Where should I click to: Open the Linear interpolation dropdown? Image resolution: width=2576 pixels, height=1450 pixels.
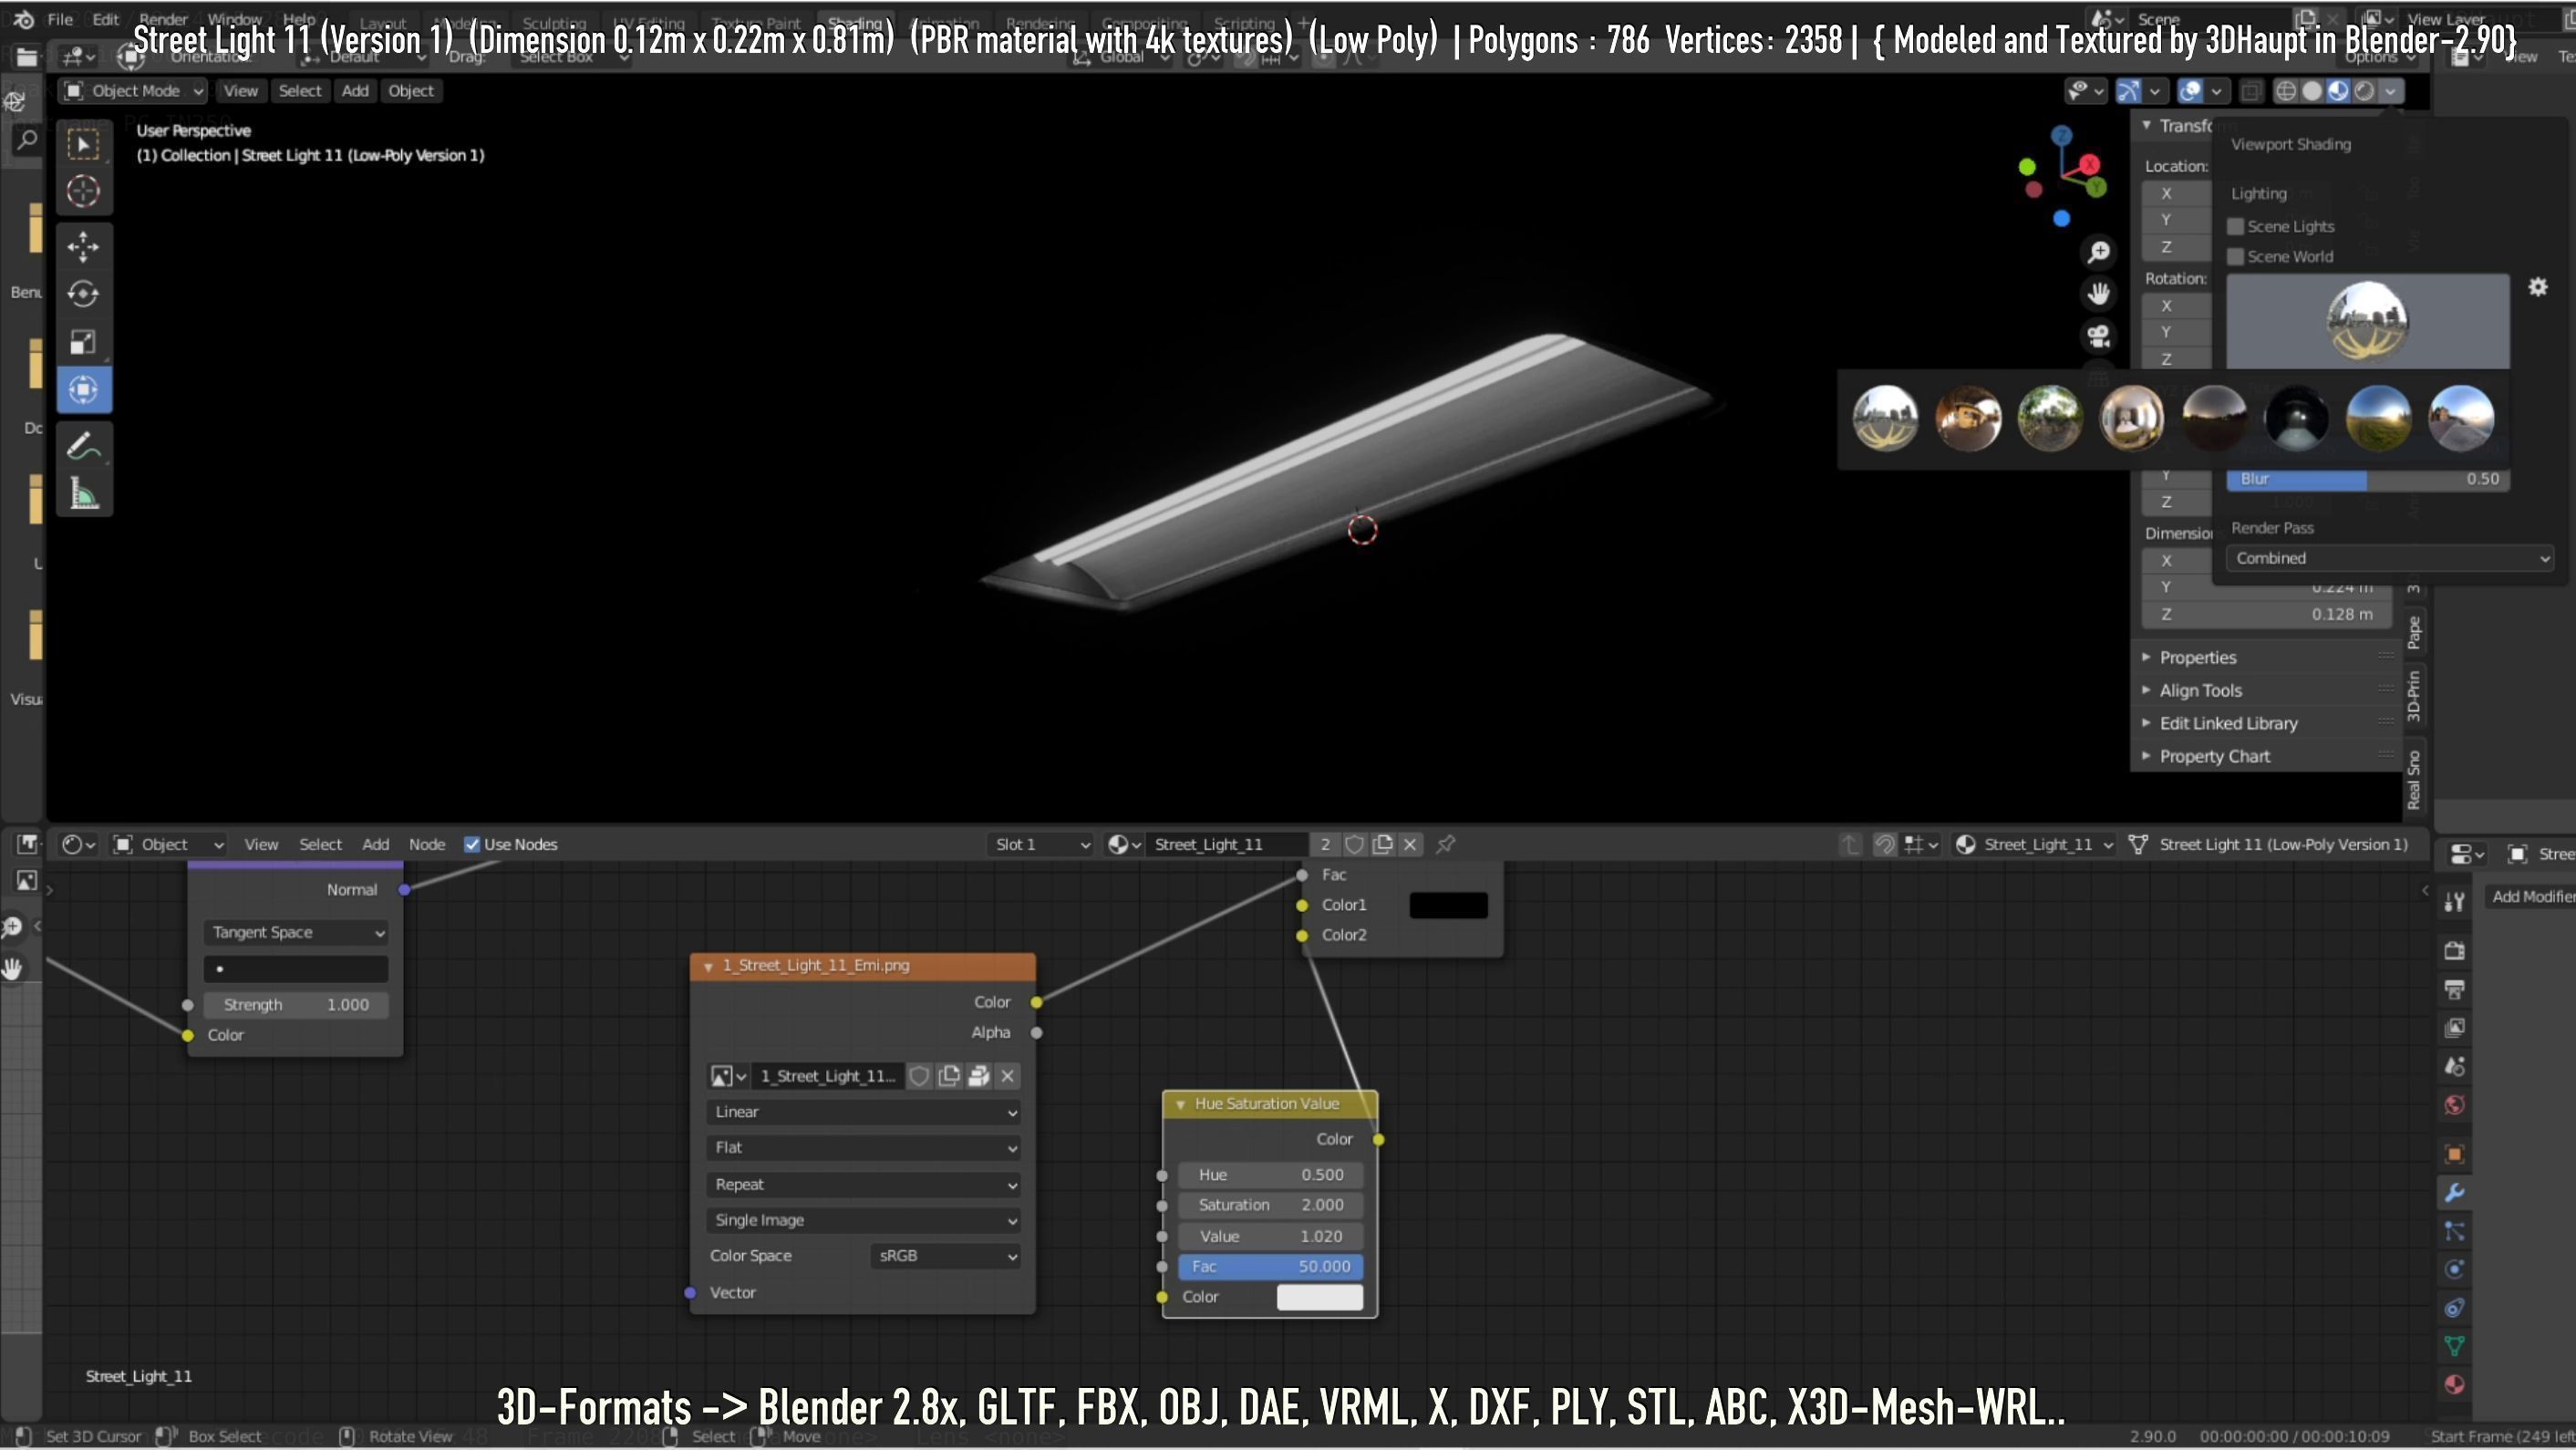(863, 1112)
